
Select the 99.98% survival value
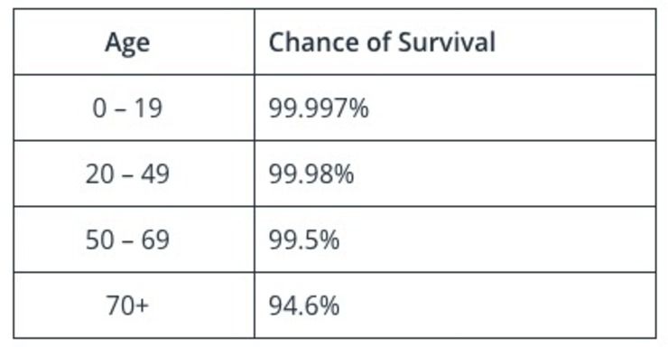311,173
